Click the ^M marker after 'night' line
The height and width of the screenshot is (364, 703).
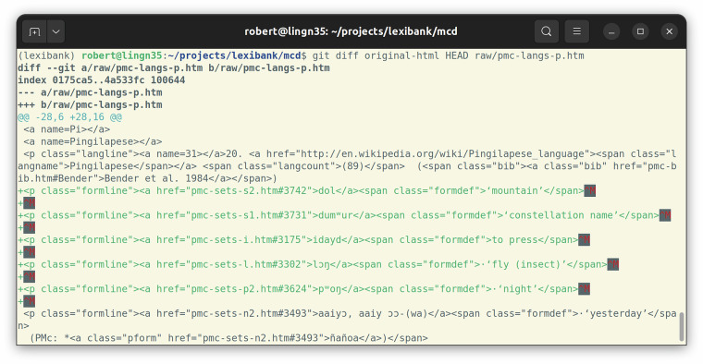585,289
